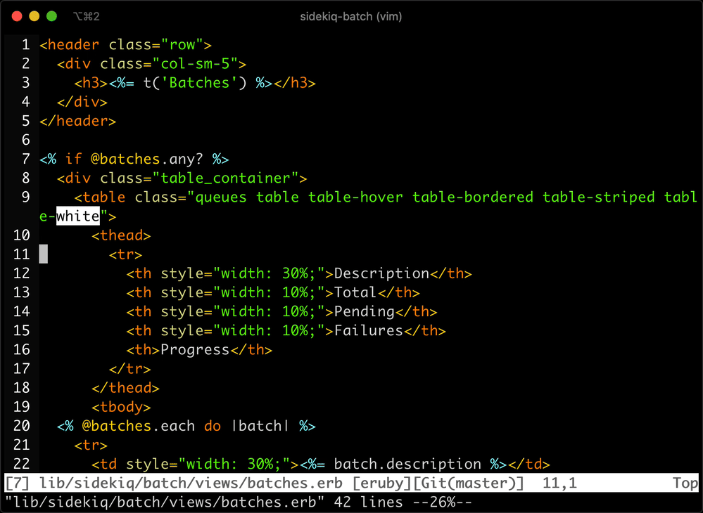Viewport: 703px width, 513px height.
Task: Click the window title 'sidekiq-batch (vim)'
Action: click(351, 17)
